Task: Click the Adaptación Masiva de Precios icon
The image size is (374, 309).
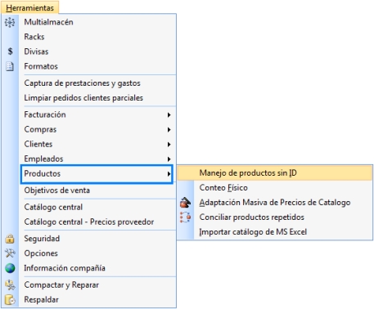Action: [185, 203]
